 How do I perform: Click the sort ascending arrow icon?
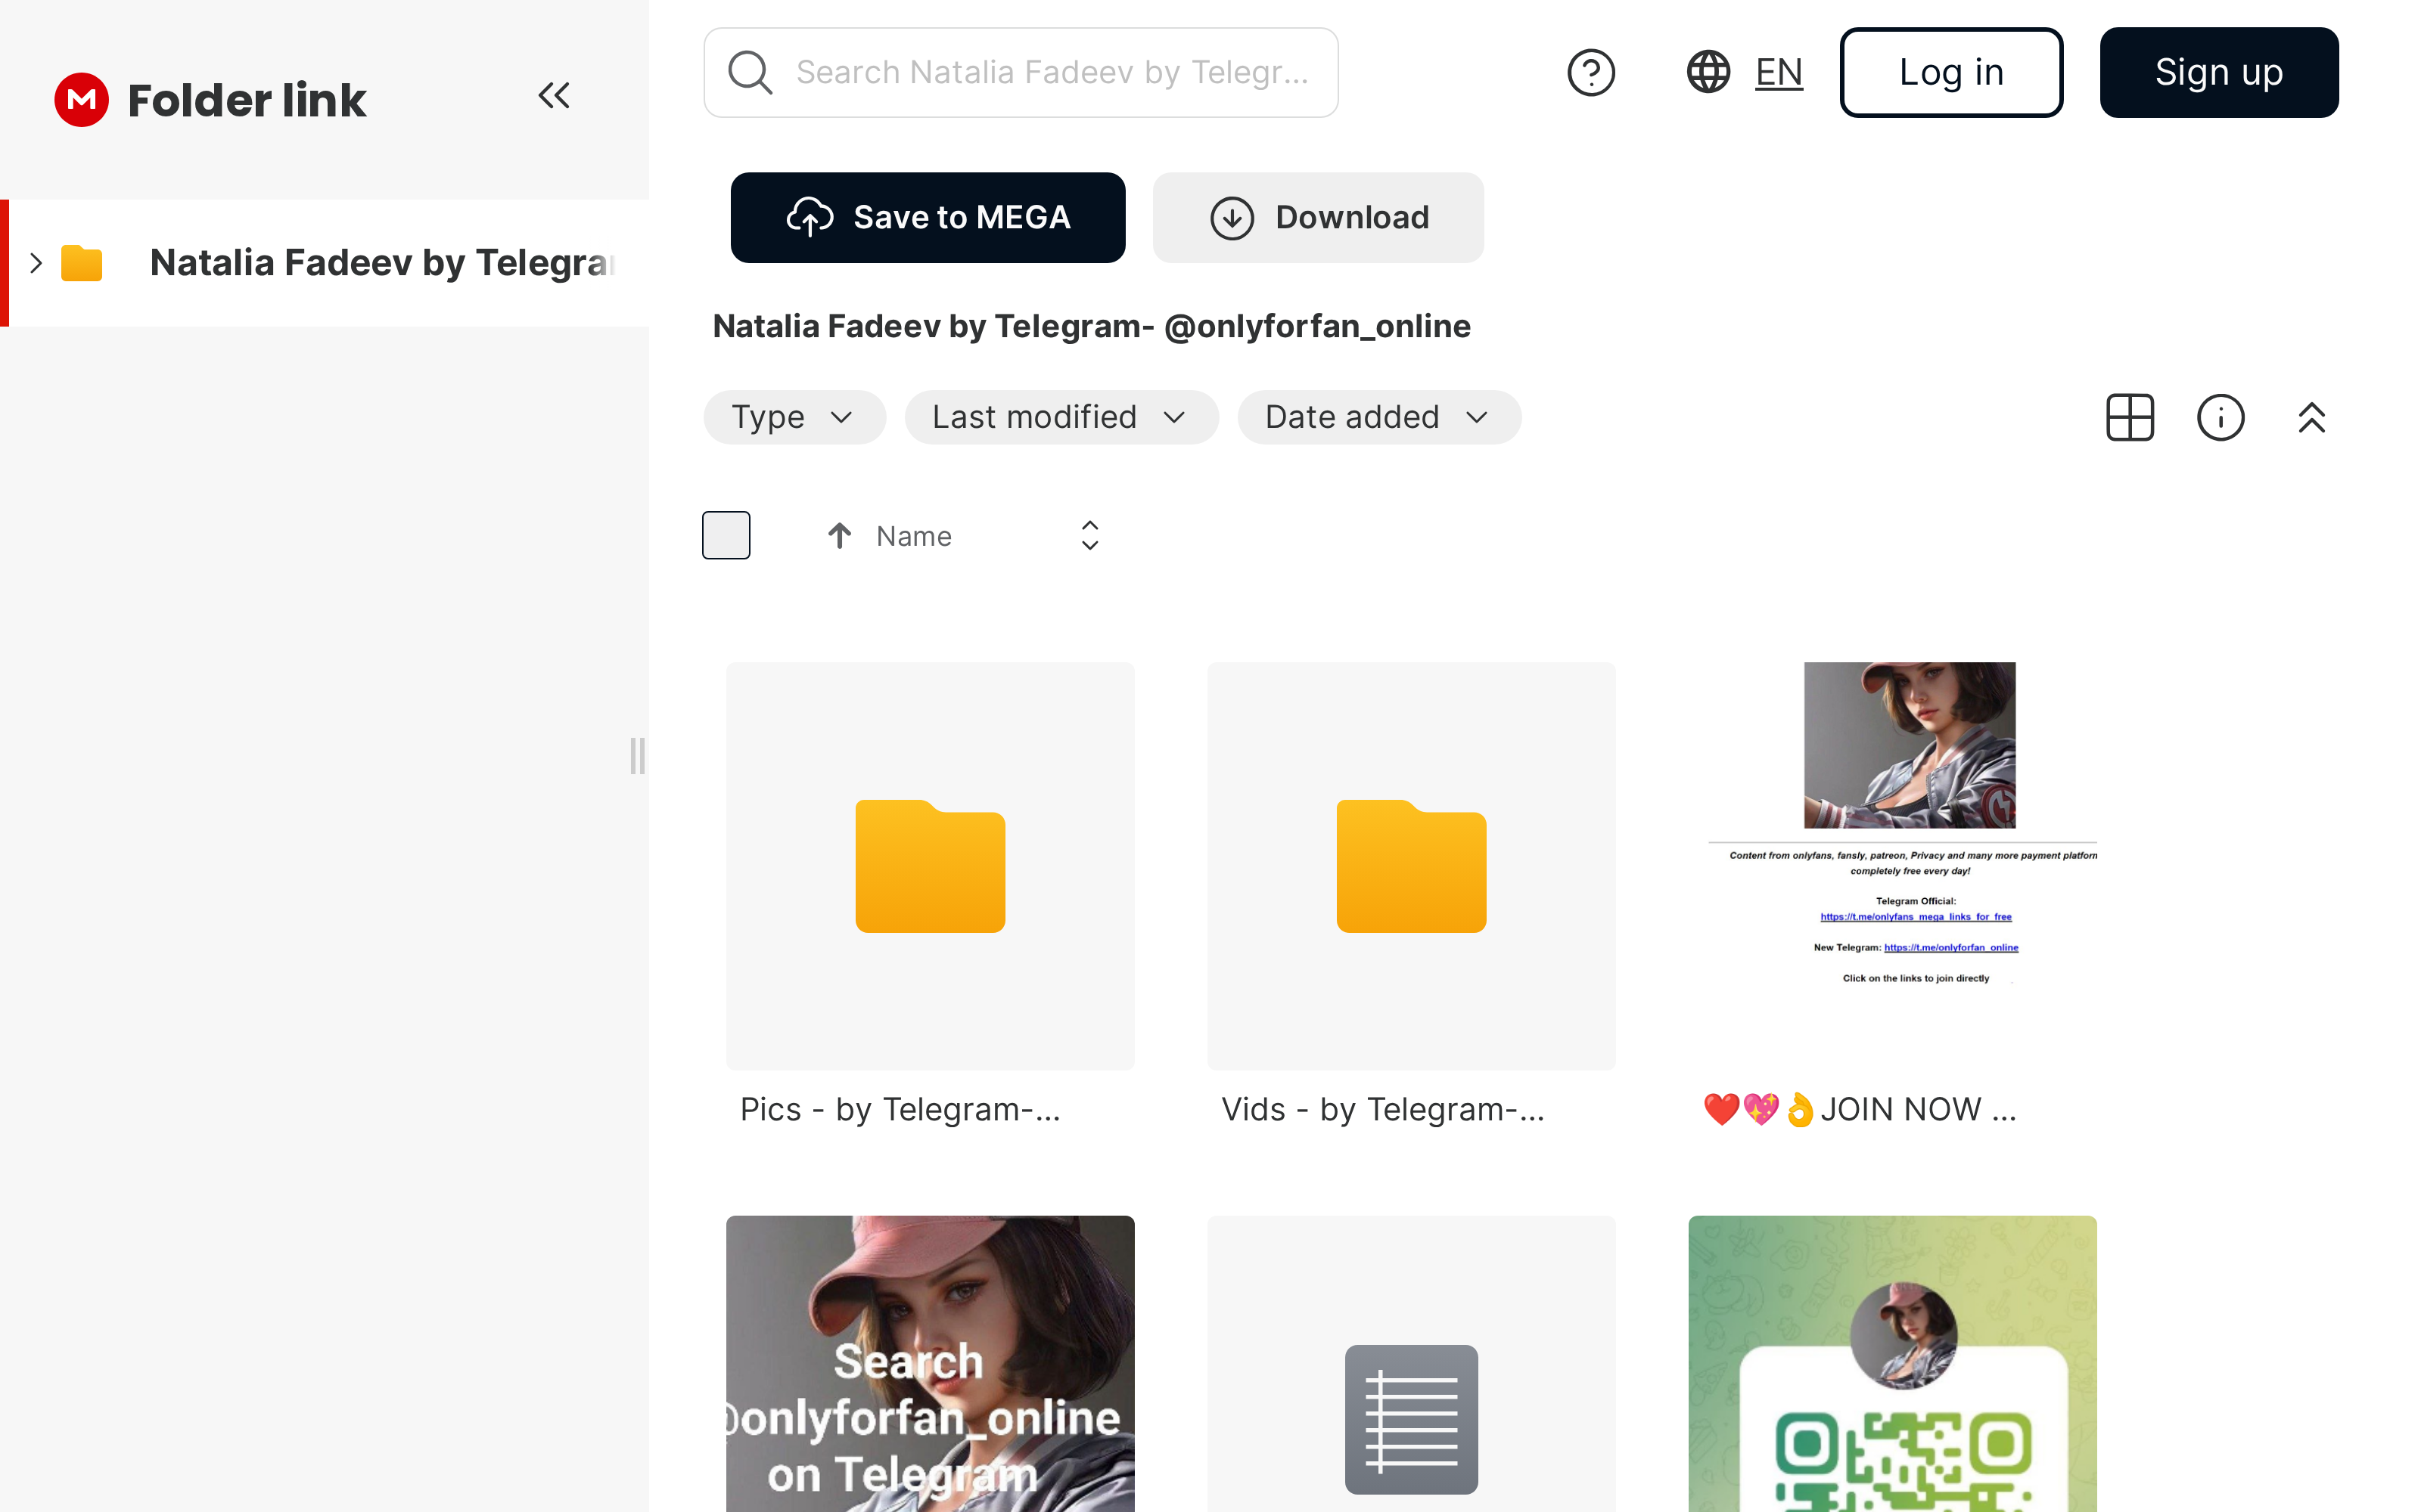click(x=839, y=536)
